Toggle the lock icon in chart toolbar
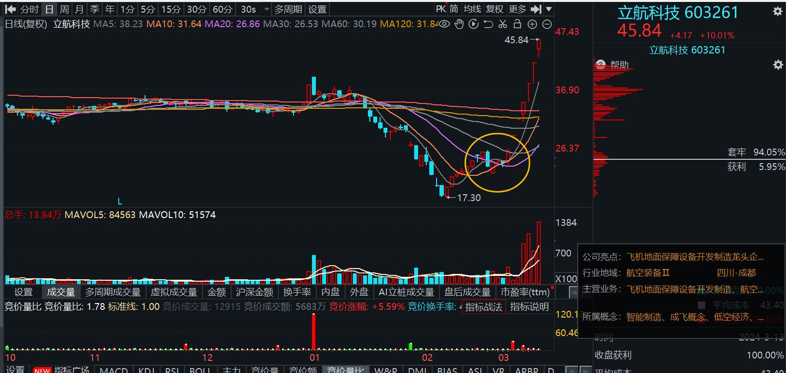The width and height of the screenshot is (786, 373). (517, 24)
